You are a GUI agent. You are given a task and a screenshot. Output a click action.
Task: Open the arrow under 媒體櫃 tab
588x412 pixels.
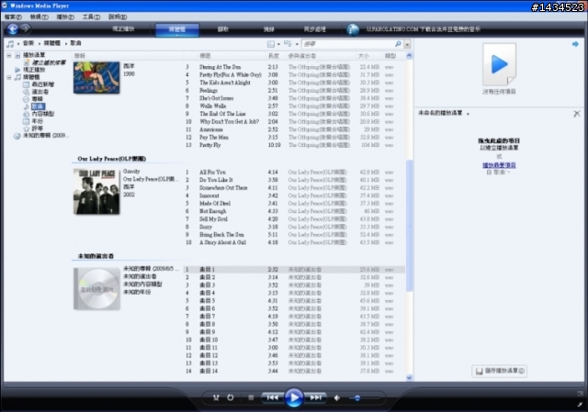(177, 35)
